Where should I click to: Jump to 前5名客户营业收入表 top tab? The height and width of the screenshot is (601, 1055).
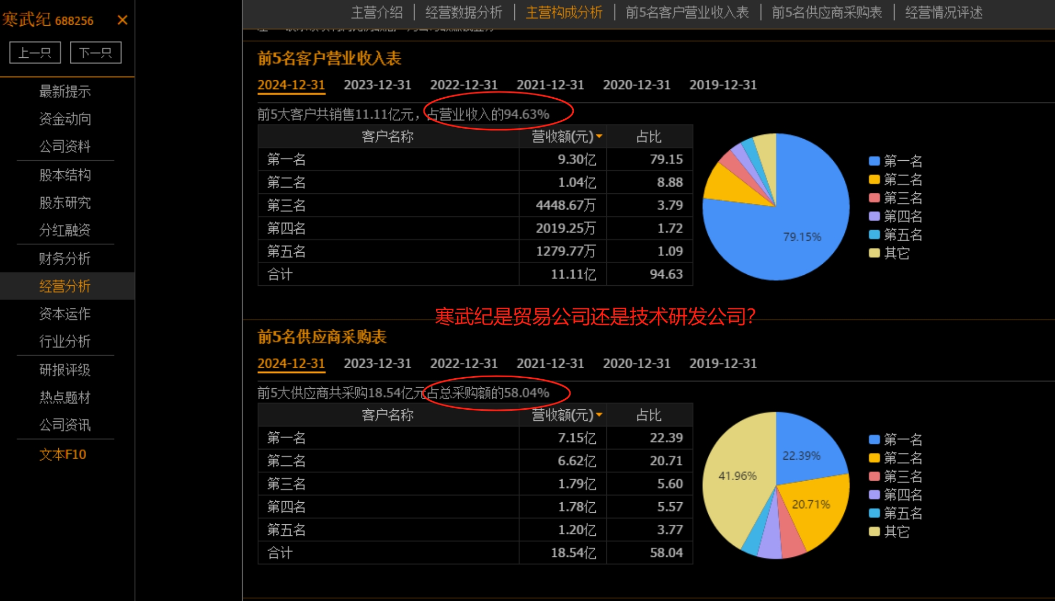pos(687,13)
